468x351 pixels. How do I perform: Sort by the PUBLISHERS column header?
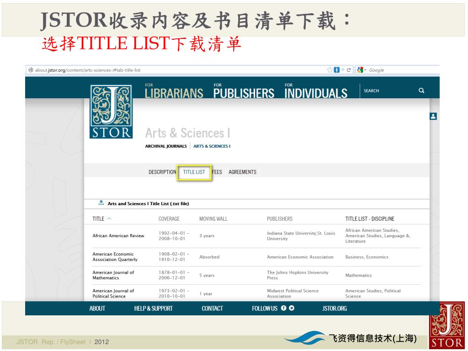[280, 219]
